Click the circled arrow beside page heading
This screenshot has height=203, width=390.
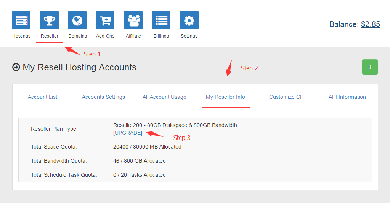coord(16,67)
